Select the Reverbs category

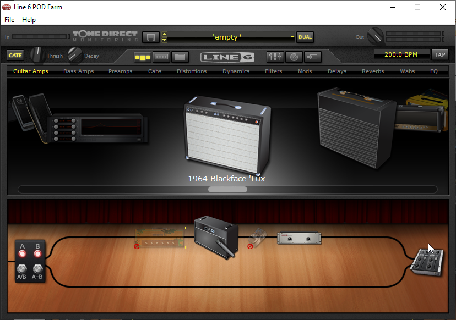coord(373,71)
